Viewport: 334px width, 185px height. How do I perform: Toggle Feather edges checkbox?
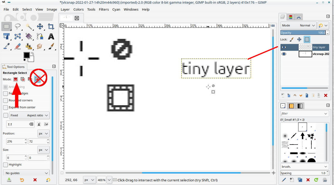[x=5, y=93]
